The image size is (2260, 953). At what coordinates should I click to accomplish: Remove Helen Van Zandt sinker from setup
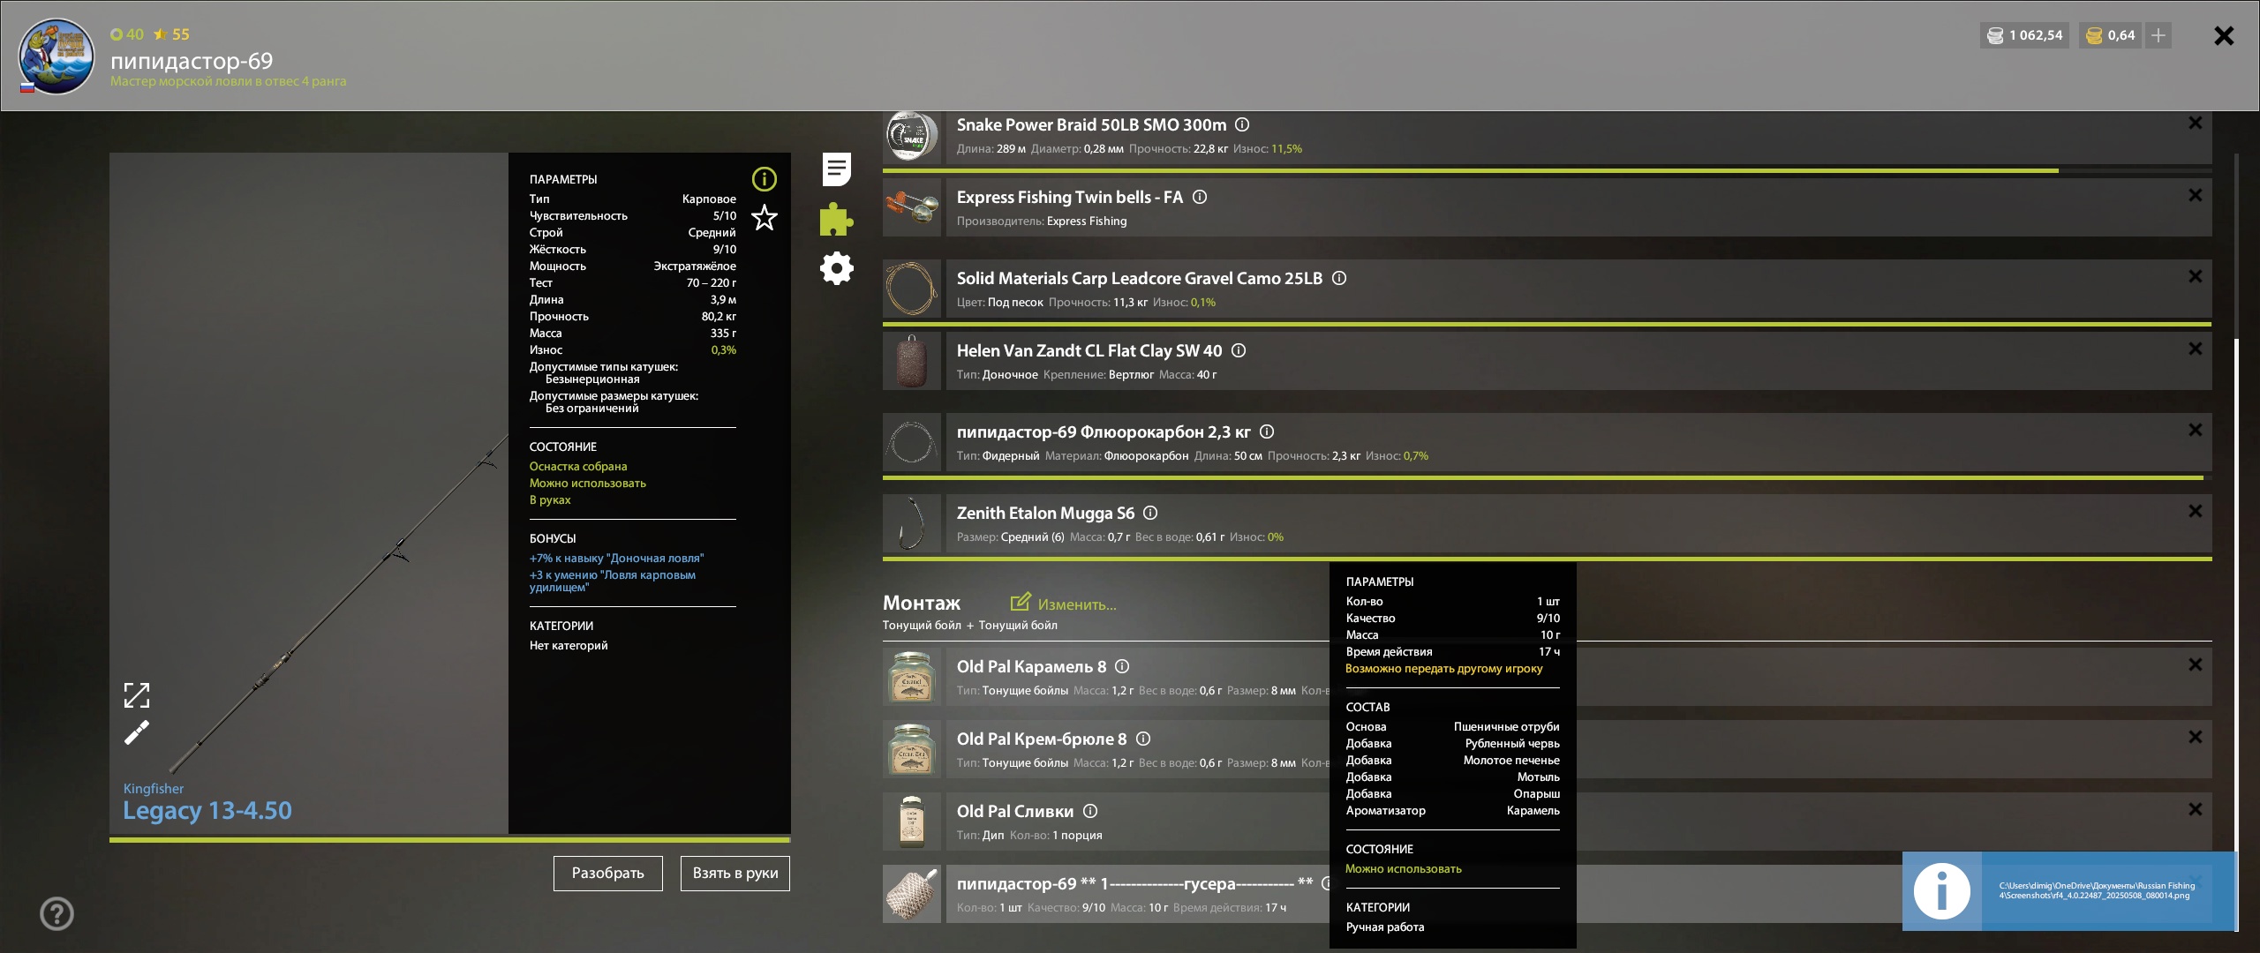click(2196, 349)
